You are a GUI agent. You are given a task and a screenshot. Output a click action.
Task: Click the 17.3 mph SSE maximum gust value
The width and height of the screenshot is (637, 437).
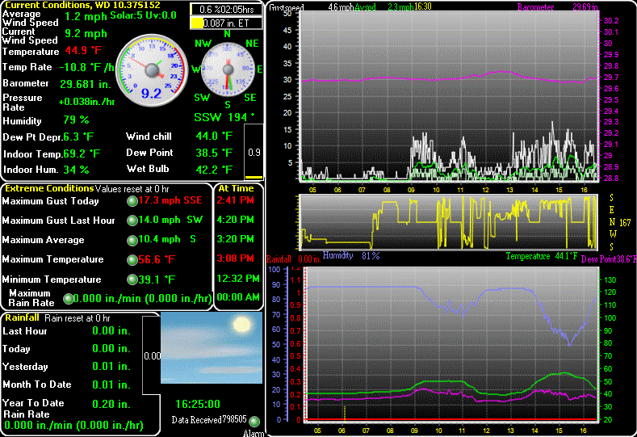click(170, 200)
